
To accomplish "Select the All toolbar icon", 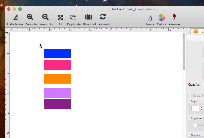I will click(x=60, y=18).
